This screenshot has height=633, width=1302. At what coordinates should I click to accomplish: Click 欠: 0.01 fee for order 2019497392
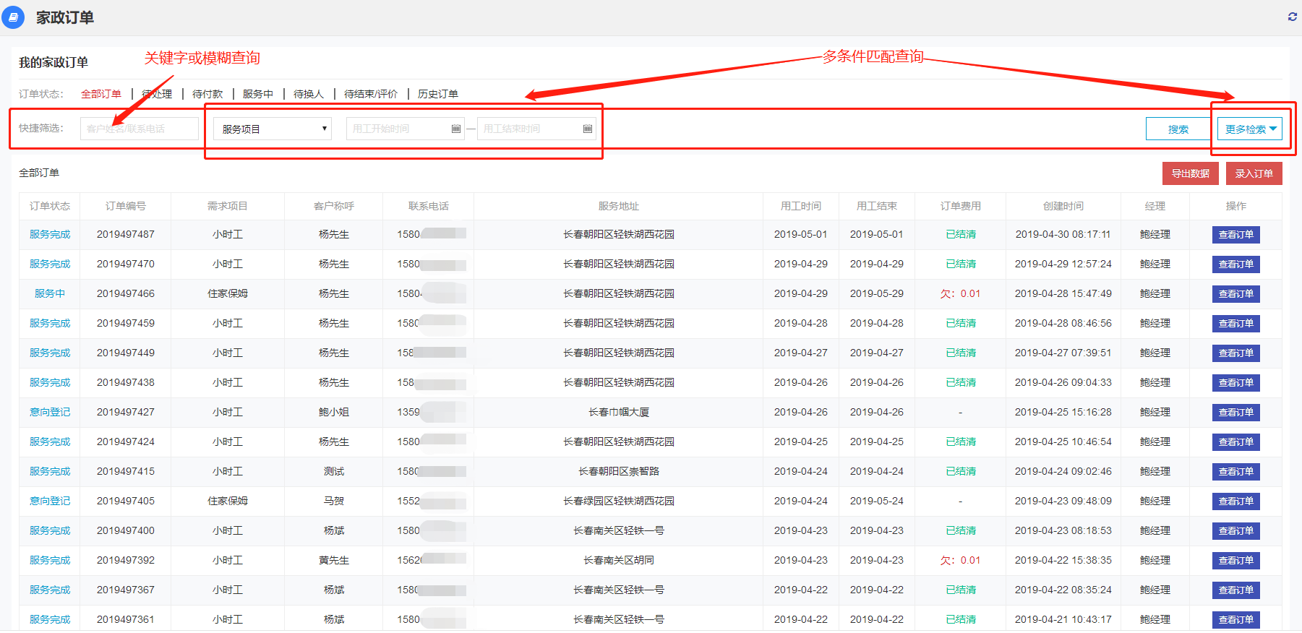[961, 560]
